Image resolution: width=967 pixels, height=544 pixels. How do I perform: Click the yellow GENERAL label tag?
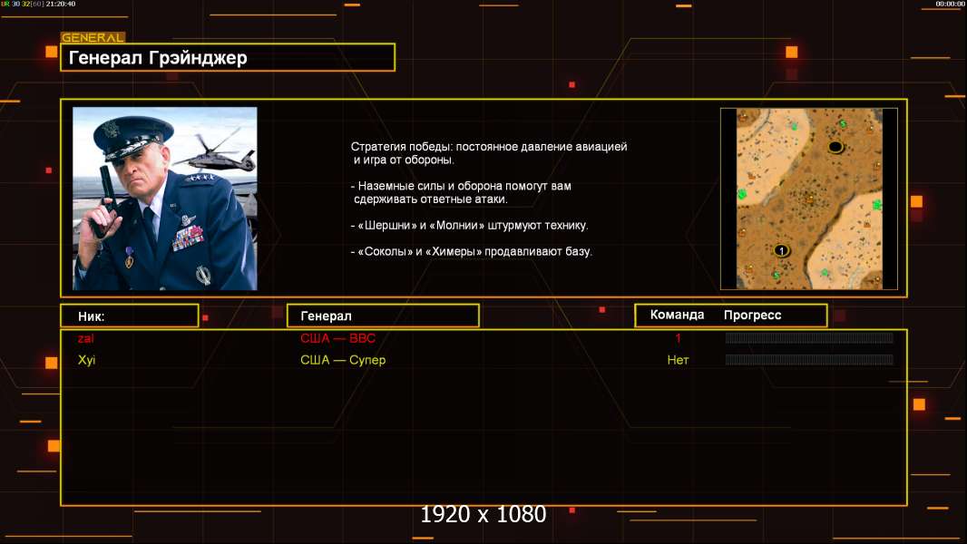[93, 37]
